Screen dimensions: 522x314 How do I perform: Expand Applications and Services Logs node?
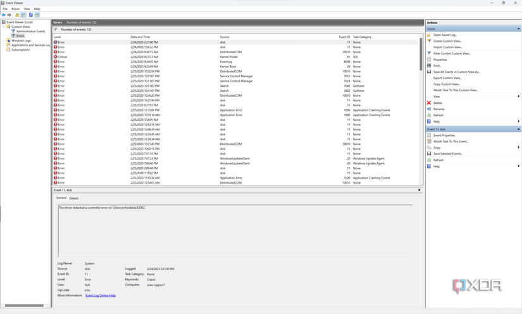[4, 45]
